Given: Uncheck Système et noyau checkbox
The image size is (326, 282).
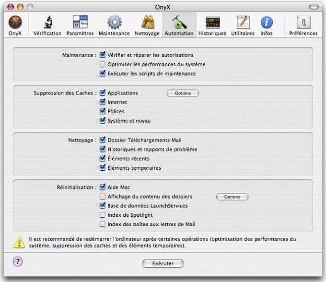Looking at the screenshot, I should (103, 121).
